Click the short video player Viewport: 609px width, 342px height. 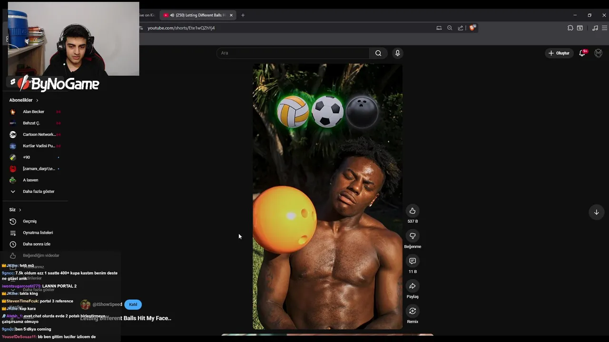(327, 196)
